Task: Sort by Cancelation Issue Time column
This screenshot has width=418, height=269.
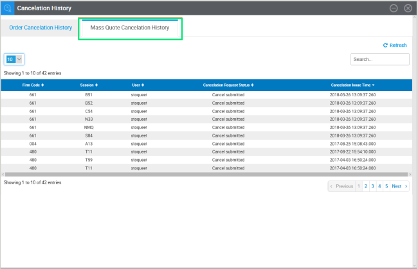Action: tap(353, 85)
